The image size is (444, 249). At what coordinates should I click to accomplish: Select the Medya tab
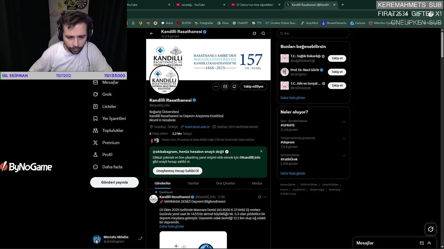[257, 183]
